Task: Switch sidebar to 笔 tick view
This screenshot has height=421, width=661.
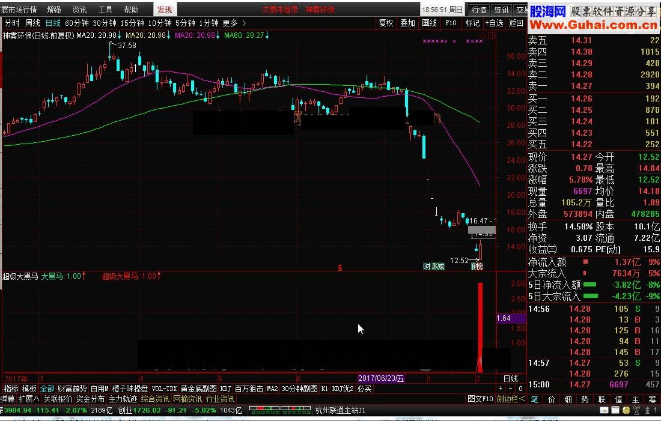Action: tap(534, 399)
